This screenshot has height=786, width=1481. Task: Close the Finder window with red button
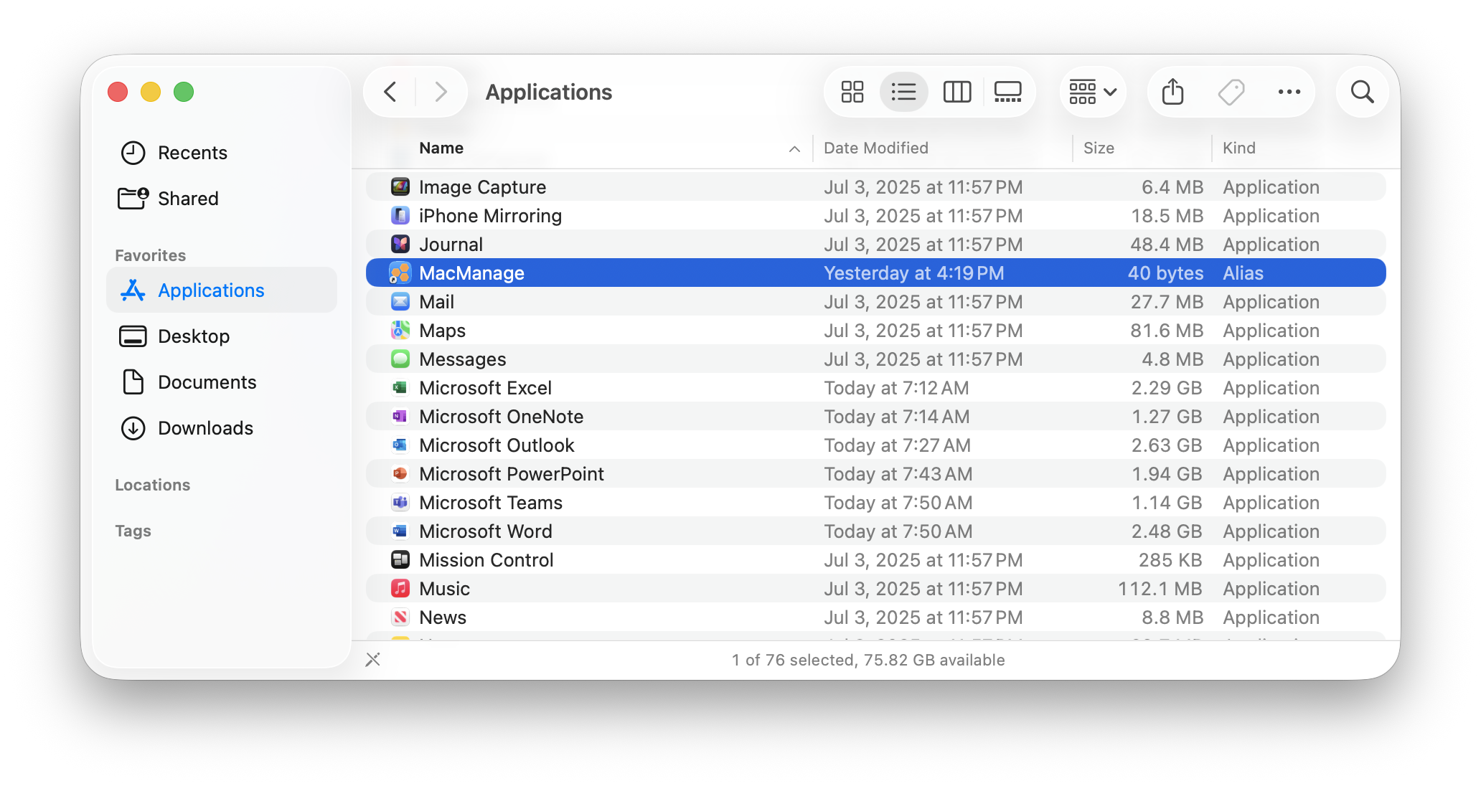(x=118, y=92)
